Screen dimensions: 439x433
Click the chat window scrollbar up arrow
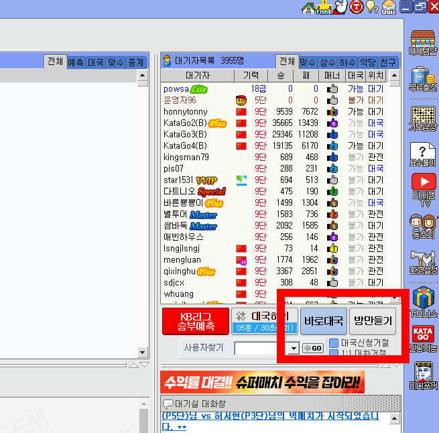tap(395, 419)
